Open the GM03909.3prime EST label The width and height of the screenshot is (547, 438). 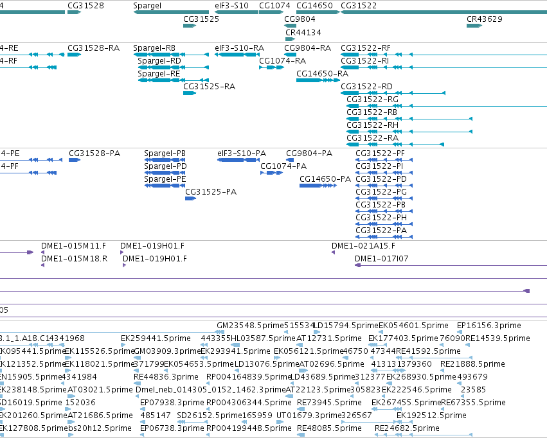pyautogui.click(x=168, y=351)
